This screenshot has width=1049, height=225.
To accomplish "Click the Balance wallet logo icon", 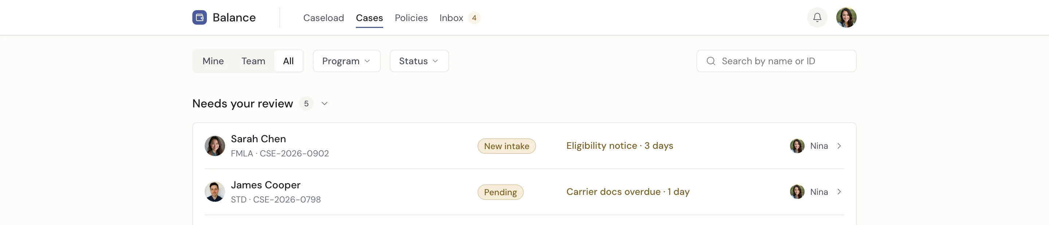I will click(199, 17).
